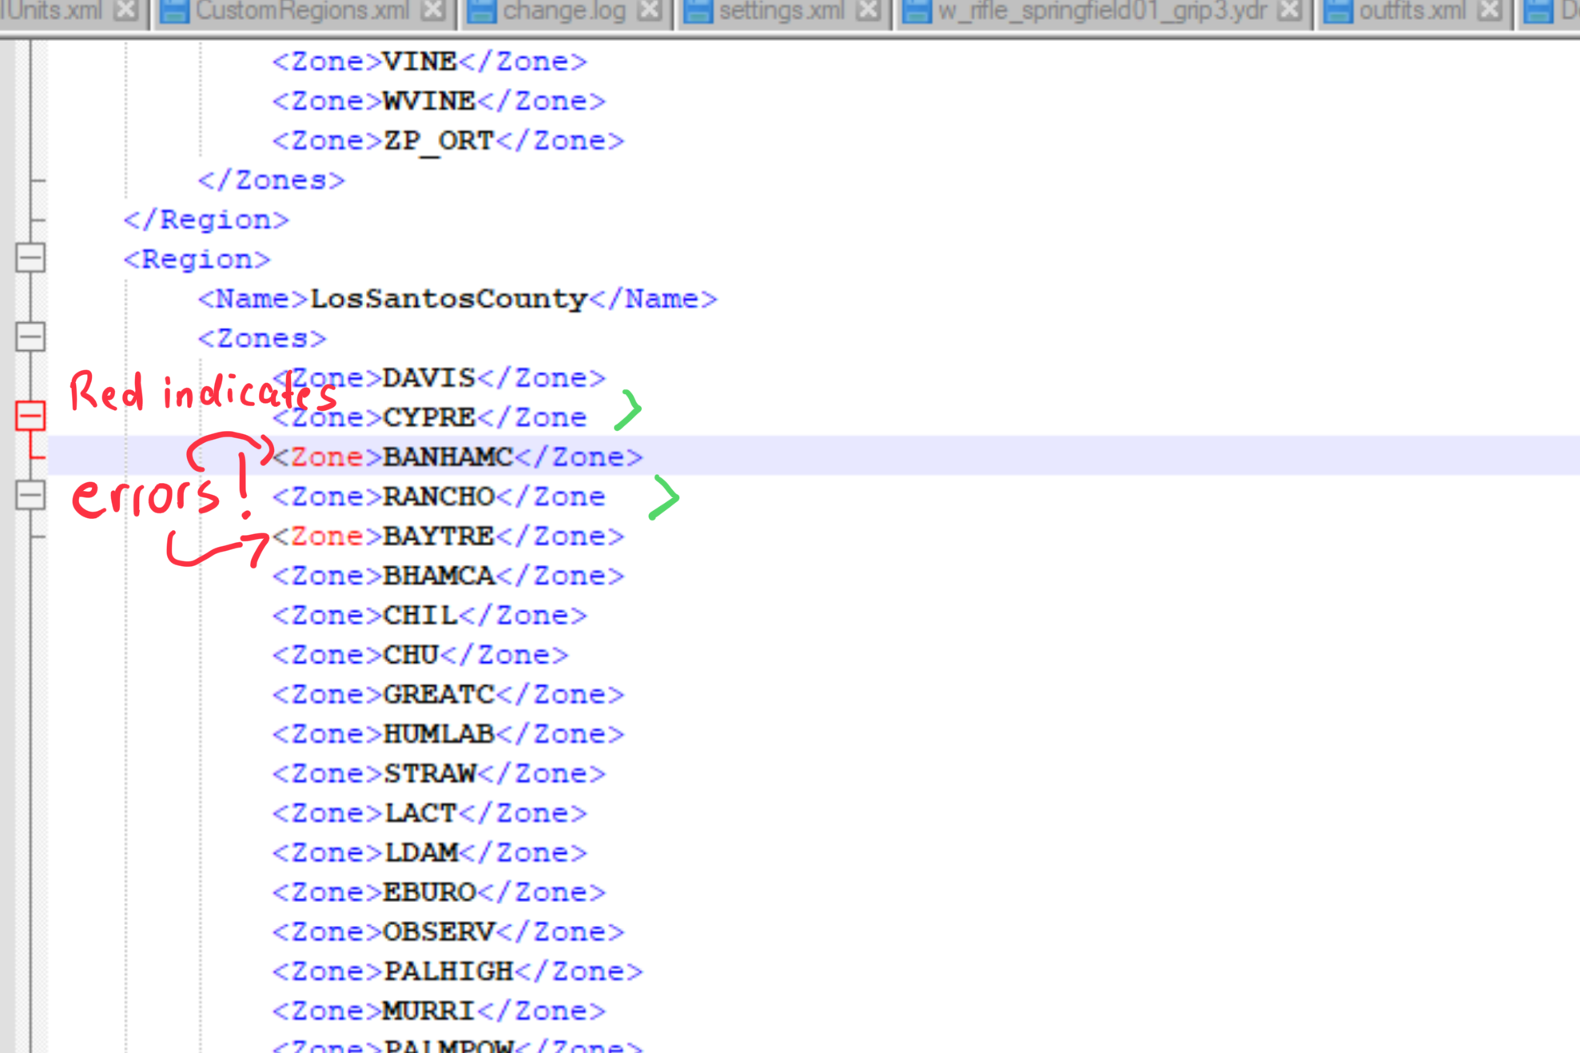Open the outfits.xml tab
Image resolution: width=1580 pixels, height=1053 pixels.
[x=1412, y=11]
